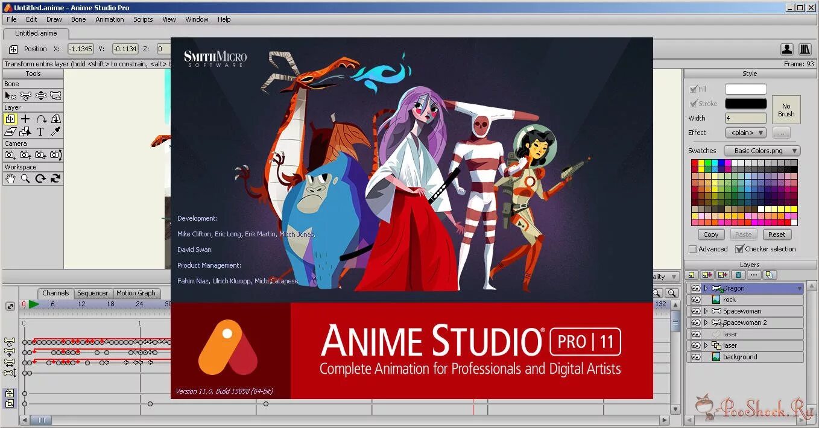Click the expand timeline arrow icon

click(x=10, y=306)
